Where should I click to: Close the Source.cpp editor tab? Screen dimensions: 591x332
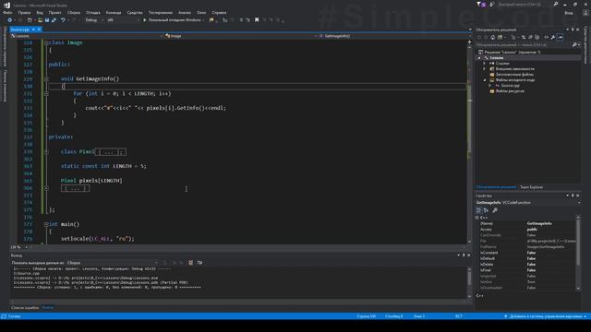click(x=39, y=30)
